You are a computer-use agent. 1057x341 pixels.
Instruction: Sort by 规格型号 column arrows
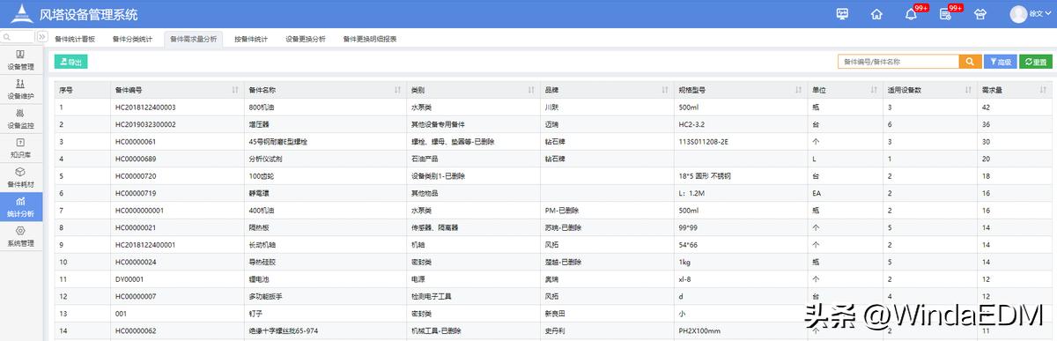800,90
